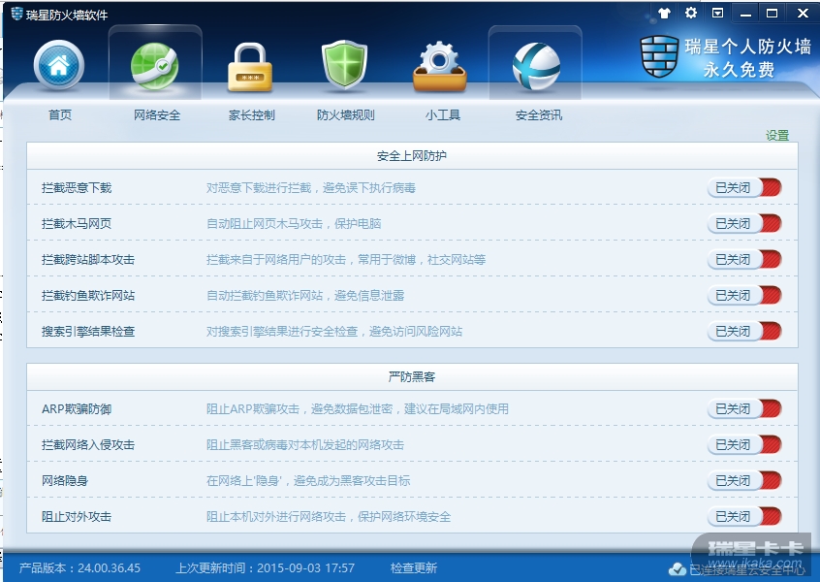Image resolution: width=820 pixels, height=582 pixels.
Task: Switch to the 安全资讯 tab label
Action: (x=539, y=115)
